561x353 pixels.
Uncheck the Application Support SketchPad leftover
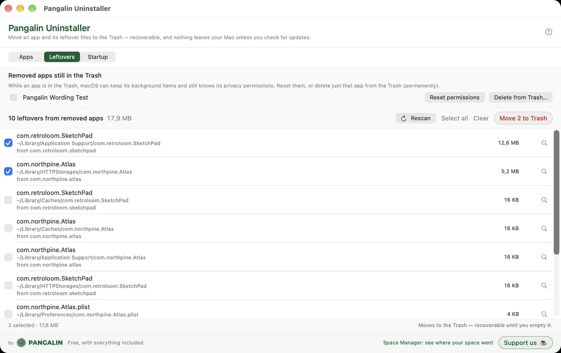8,143
